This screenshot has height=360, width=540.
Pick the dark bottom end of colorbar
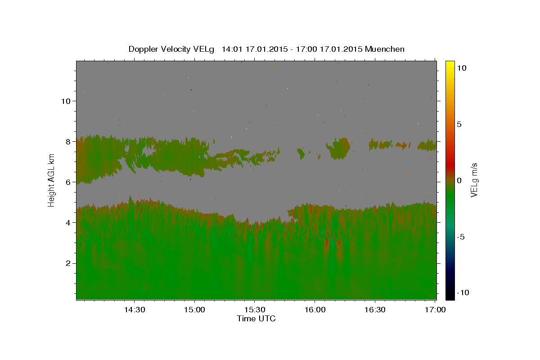coord(450,295)
